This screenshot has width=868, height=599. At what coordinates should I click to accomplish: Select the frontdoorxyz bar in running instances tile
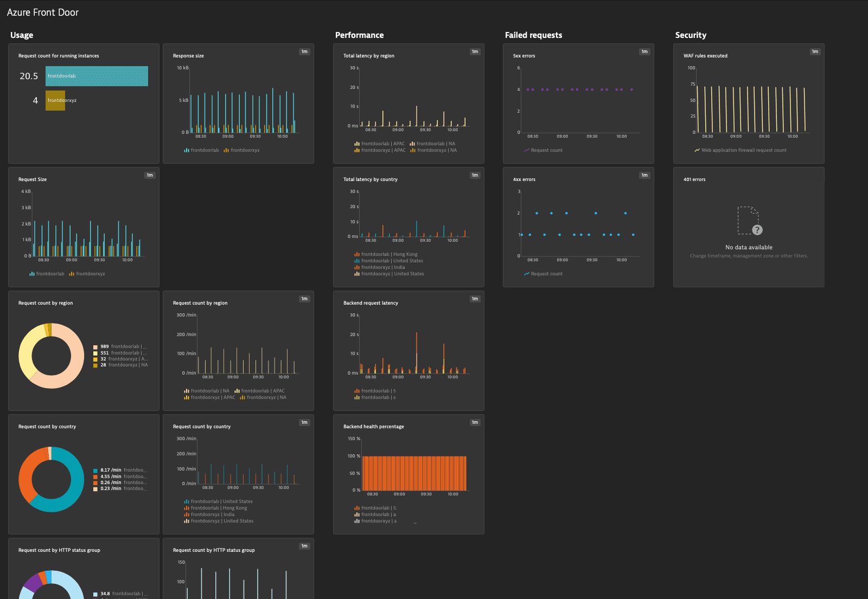[55, 100]
